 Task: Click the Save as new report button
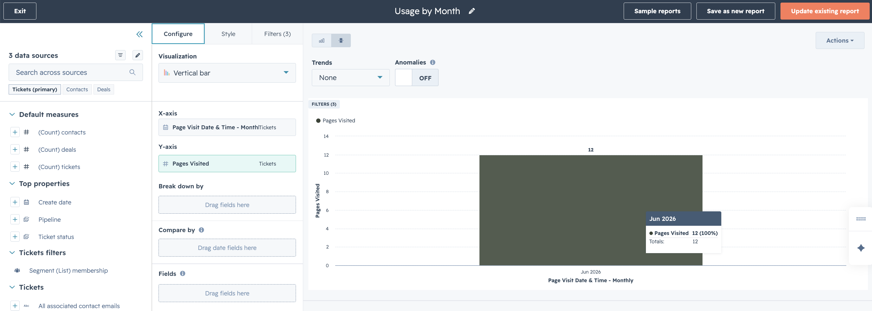[x=735, y=11]
